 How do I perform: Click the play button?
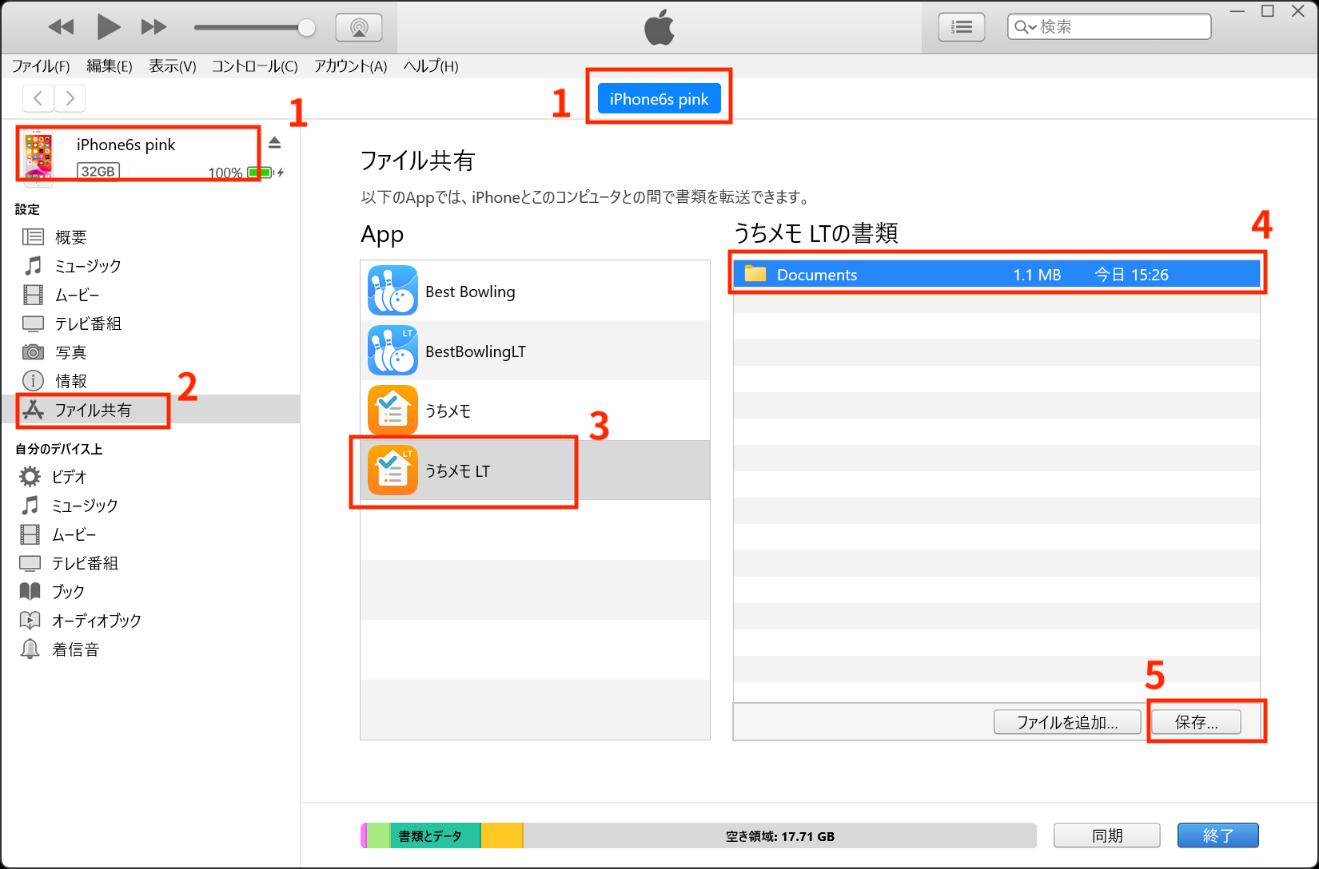point(108,27)
